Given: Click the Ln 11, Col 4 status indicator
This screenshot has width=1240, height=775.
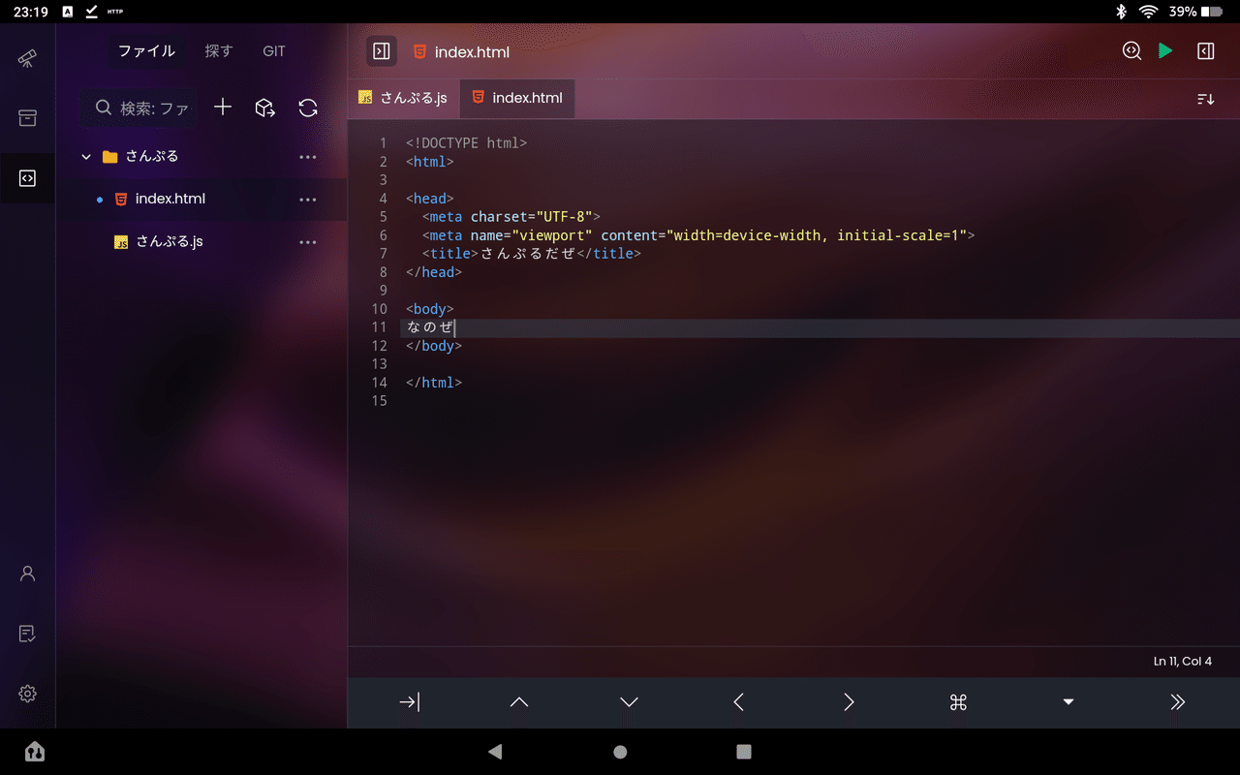Looking at the screenshot, I should 1183,662.
